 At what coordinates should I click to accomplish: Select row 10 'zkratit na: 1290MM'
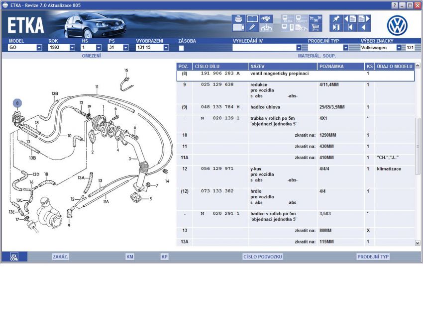[x=296, y=137]
